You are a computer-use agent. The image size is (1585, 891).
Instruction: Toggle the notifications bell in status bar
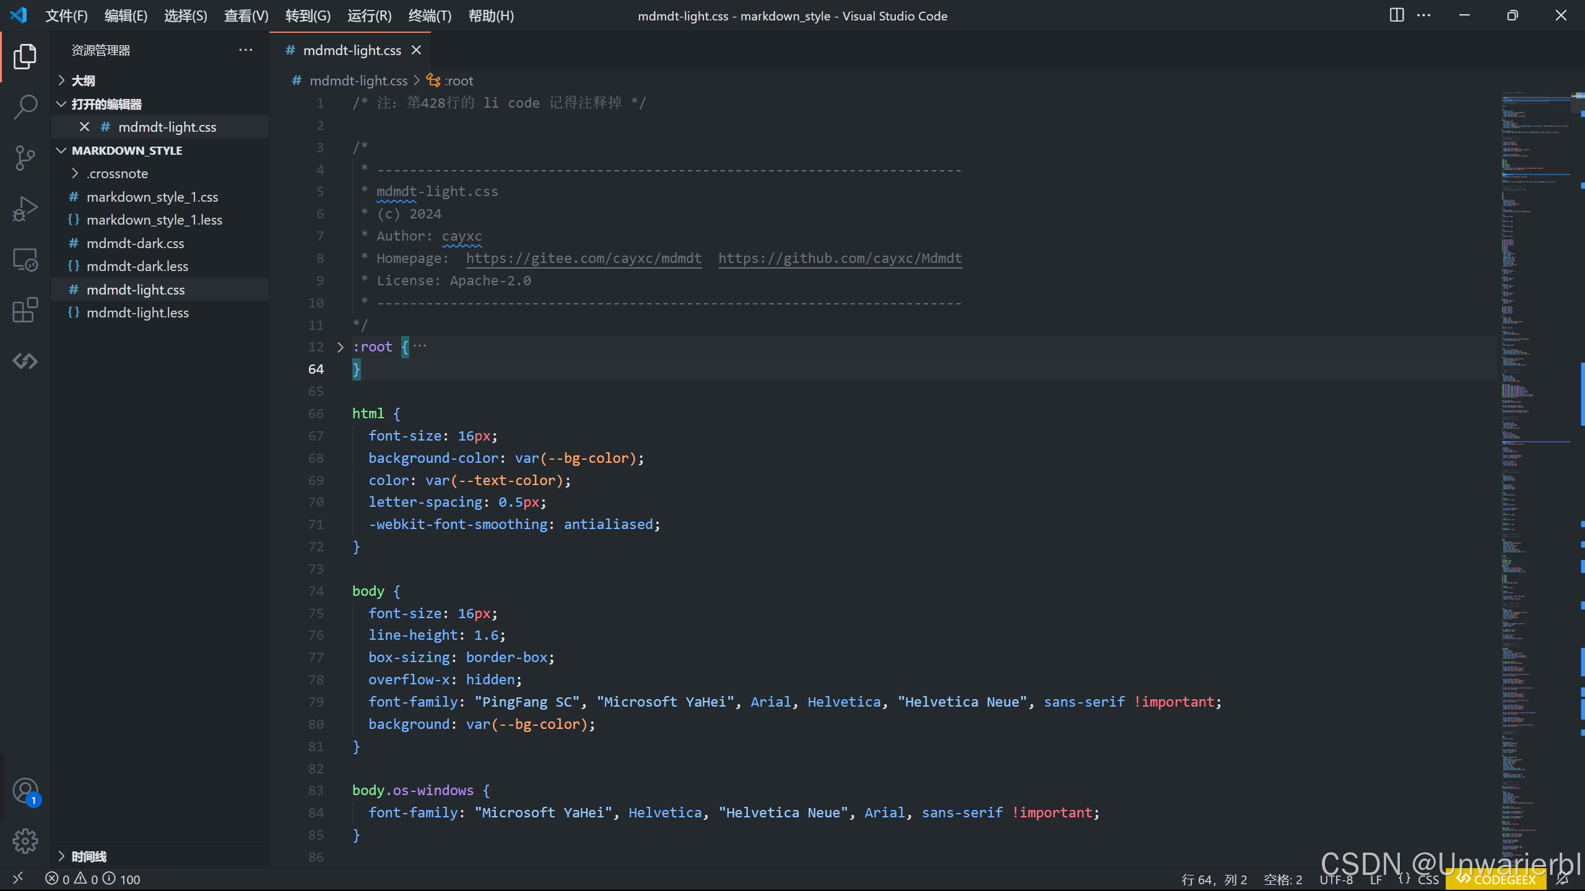point(1563,879)
